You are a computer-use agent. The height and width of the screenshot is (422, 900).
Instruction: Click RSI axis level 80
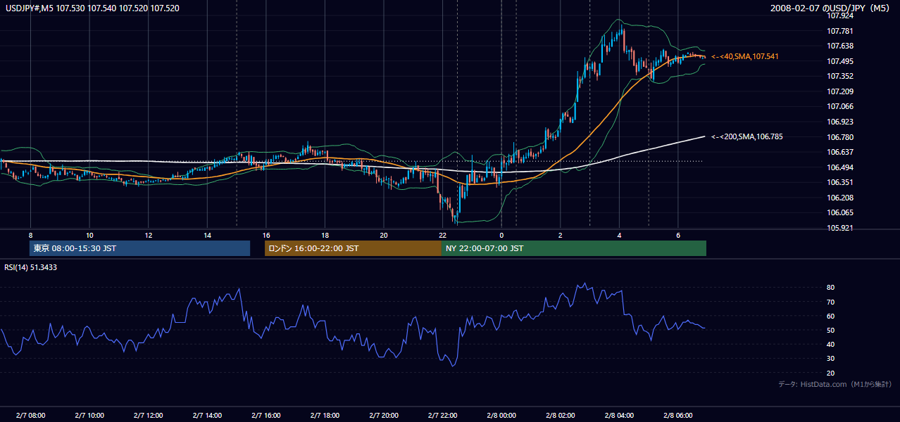[x=830, y=288]
